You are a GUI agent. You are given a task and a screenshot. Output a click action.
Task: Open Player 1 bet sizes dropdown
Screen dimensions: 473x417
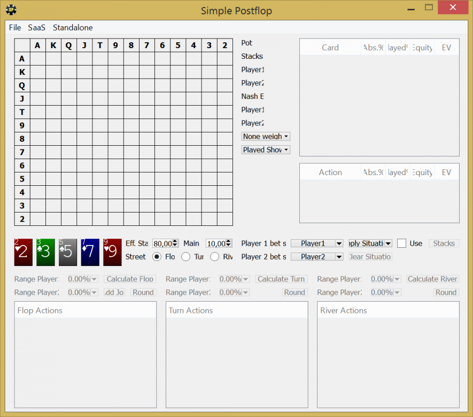coord(317,243)
